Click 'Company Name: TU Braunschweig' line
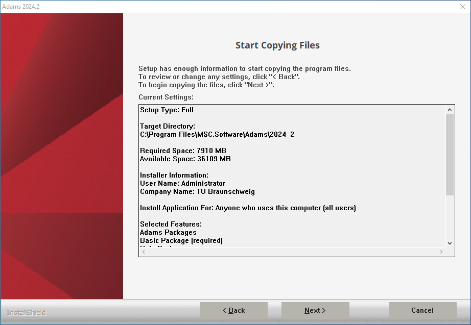Image resolution: width=471 pixels, height=325 pixels. (x=197, y=191)
